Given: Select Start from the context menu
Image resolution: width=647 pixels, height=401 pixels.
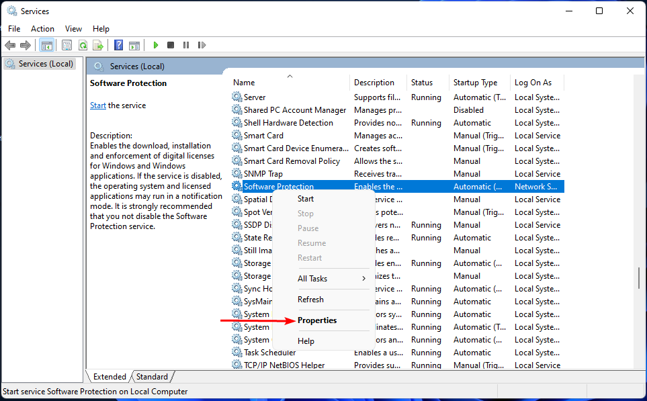Looking at the screenshot, I should [x=306, y=199].
